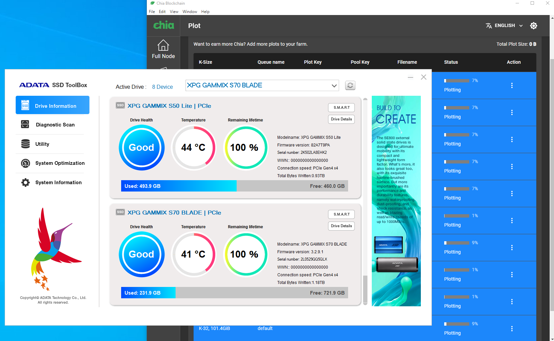Click the Firmware version 3.2.9.1 line
Screen dimensions: 554x341
300,252
